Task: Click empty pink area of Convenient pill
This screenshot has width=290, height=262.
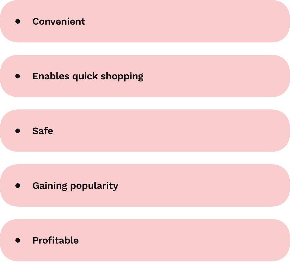Action: (x=185, y=21)
